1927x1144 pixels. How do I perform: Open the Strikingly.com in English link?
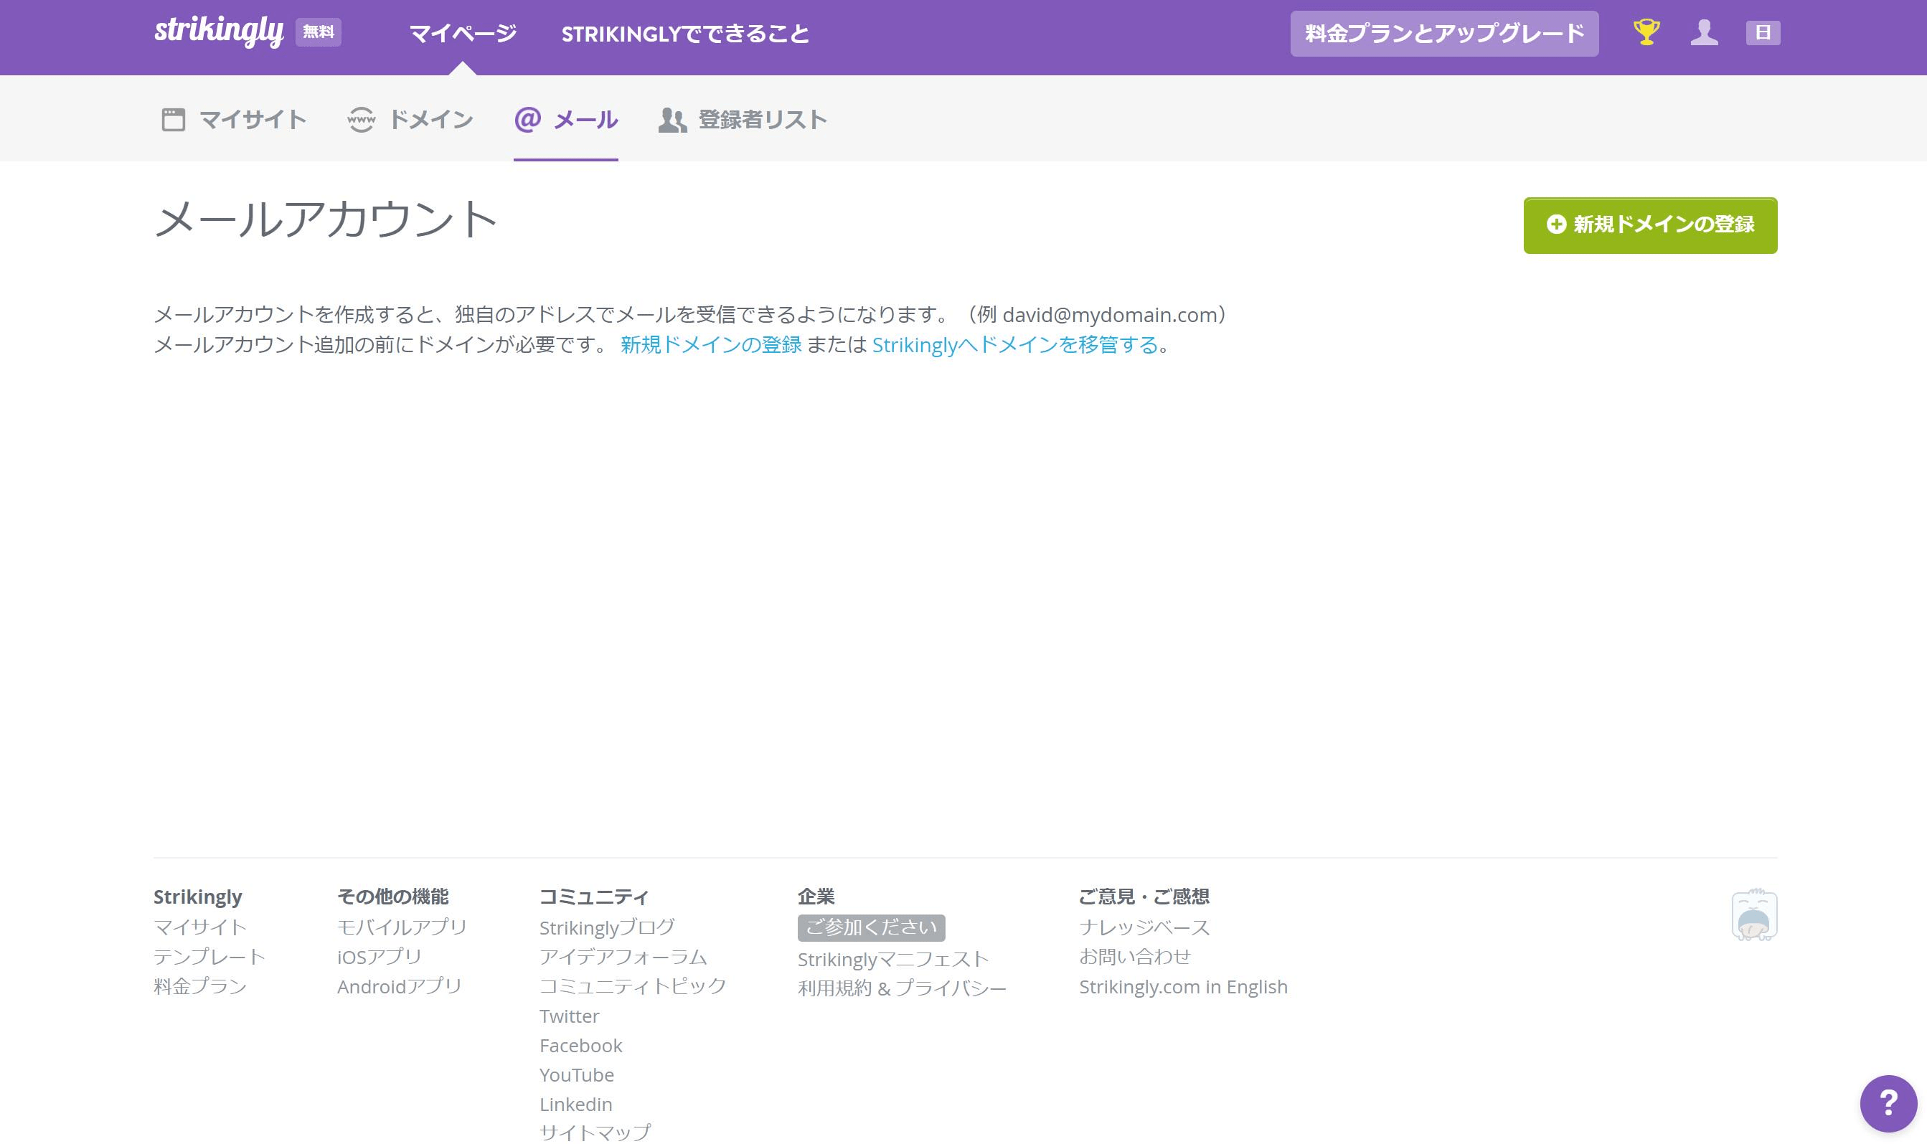click(1184, 986)
